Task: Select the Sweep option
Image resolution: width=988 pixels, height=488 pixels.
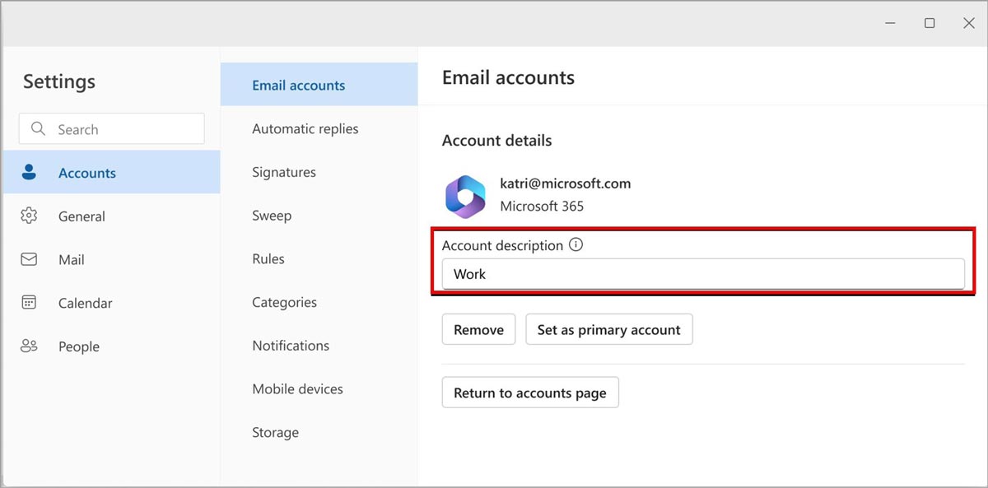Action: tap(272, 216)
